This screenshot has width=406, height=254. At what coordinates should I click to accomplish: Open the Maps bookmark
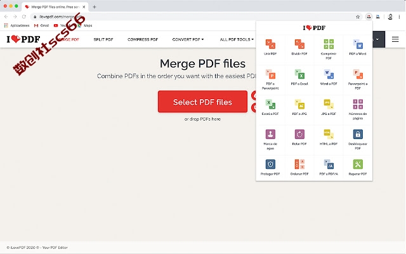tap(85, 25)
